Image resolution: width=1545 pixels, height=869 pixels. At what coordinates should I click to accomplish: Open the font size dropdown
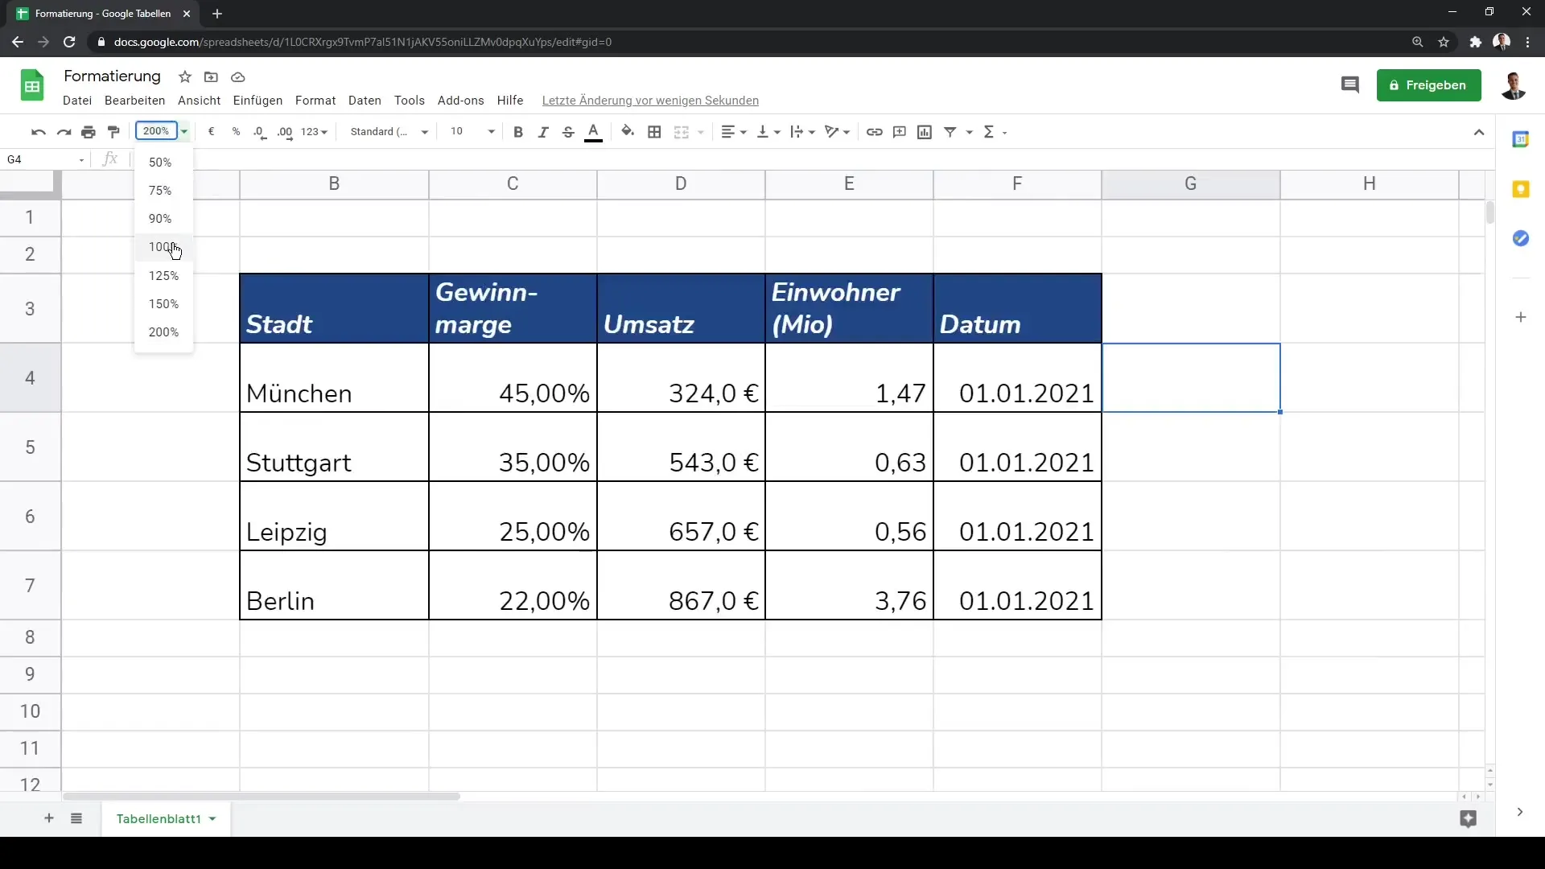(x=472, y=132)
